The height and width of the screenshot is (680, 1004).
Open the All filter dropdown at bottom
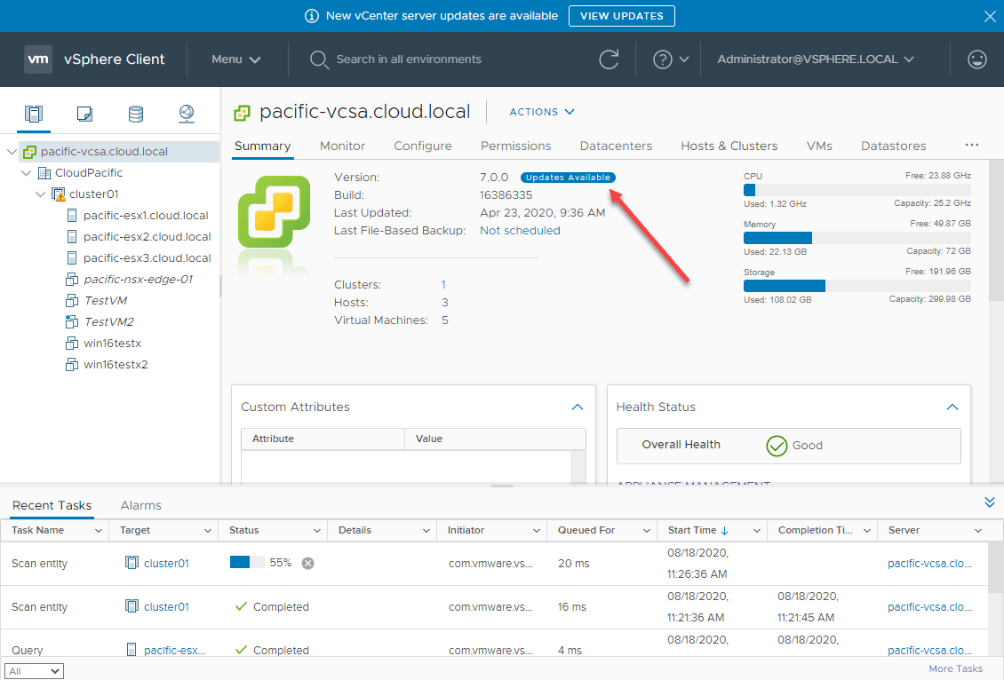[x=34, y=671]
